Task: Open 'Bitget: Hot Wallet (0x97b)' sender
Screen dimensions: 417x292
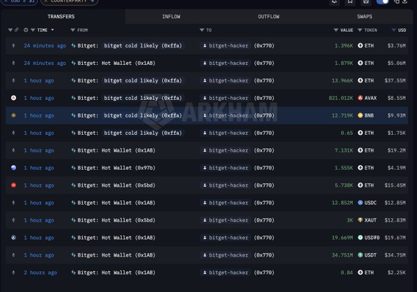Action: coord(117,168)
